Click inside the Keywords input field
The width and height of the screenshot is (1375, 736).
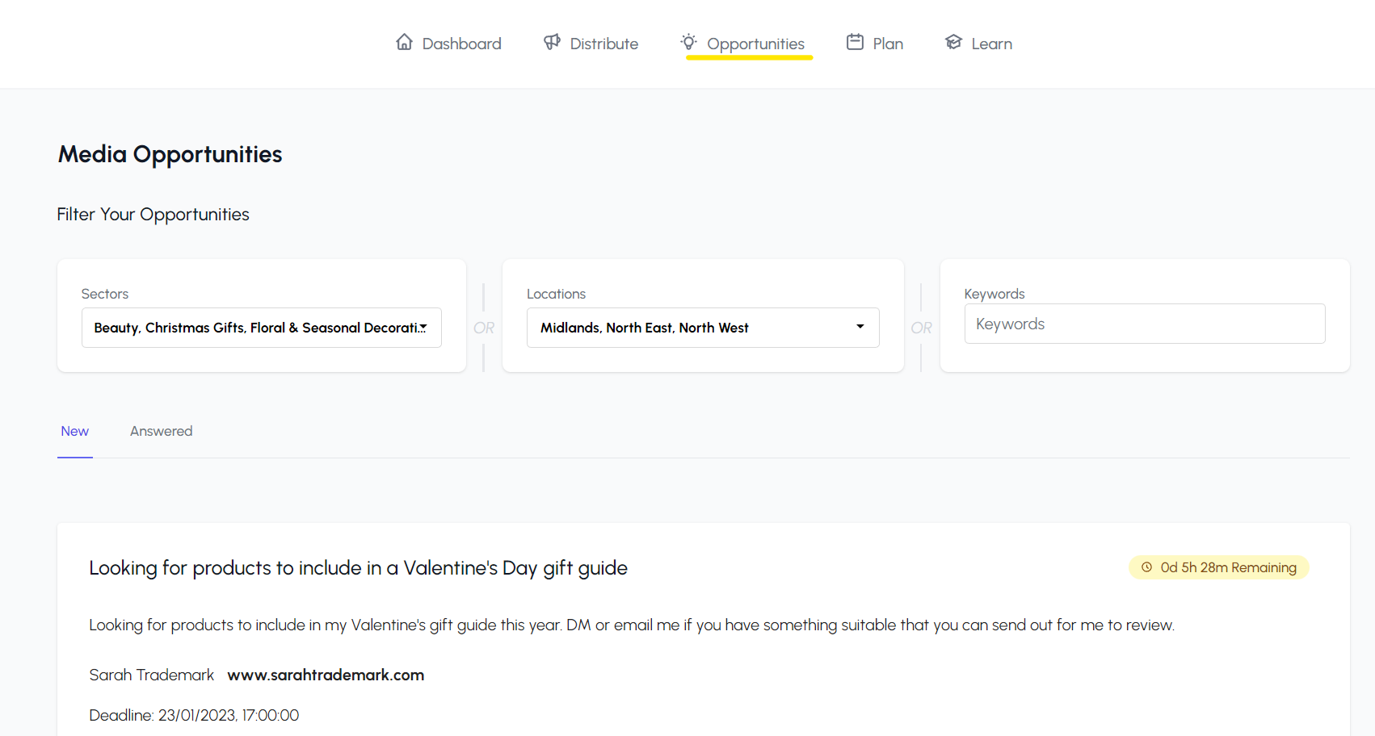click(x=1144, y=324)
